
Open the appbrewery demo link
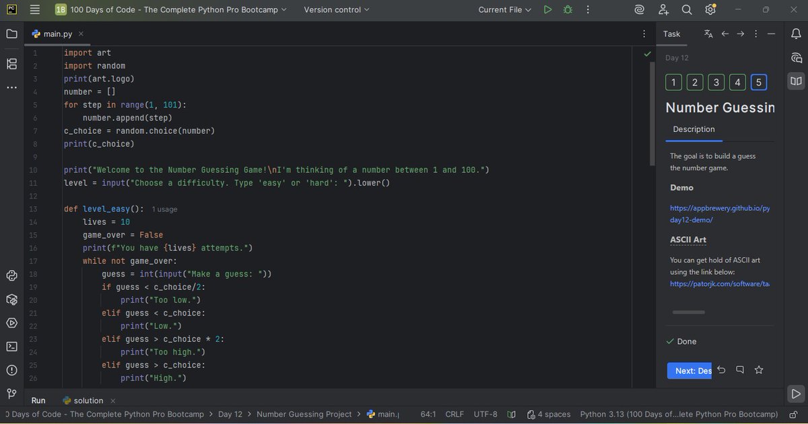tap(720, 214)
